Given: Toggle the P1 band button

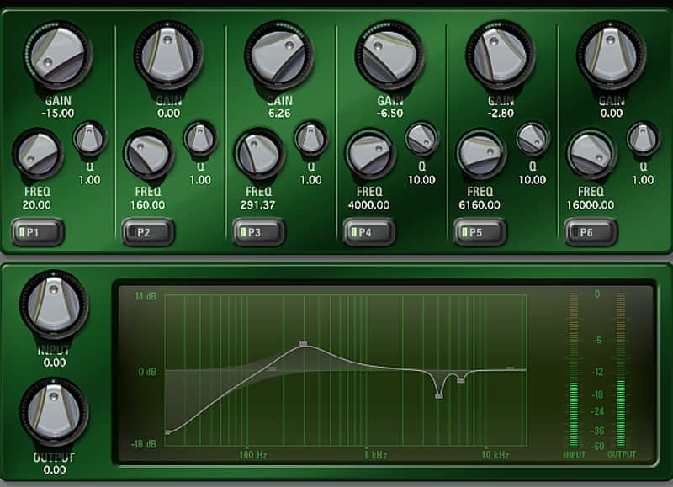Looking at the screenshot, I should 38,232.
